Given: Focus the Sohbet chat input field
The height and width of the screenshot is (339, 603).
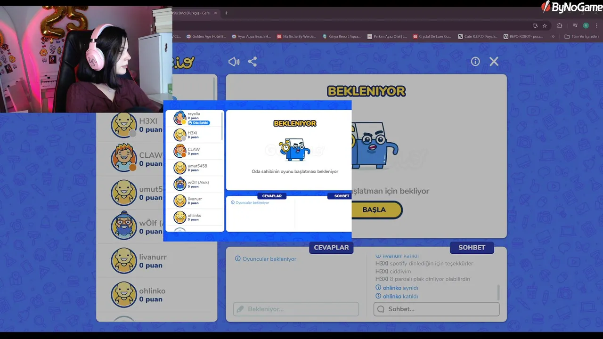Looking at the screenshot, I should tap(436, 309).
